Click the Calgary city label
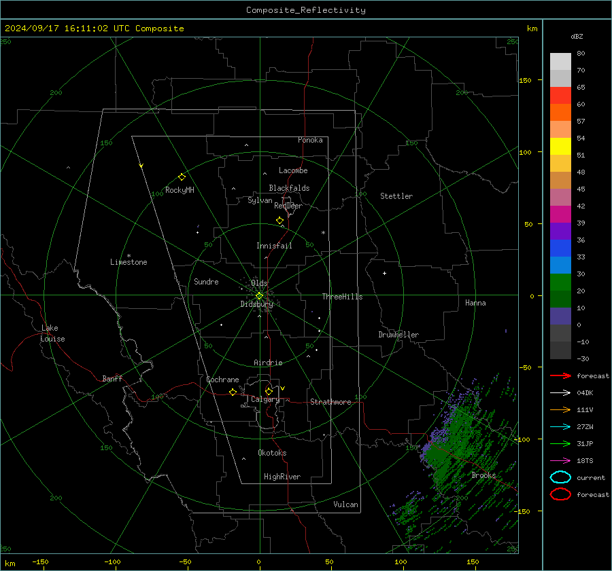Image resolution: width=612 pixels, height=571 pixels. coord(265,399)
